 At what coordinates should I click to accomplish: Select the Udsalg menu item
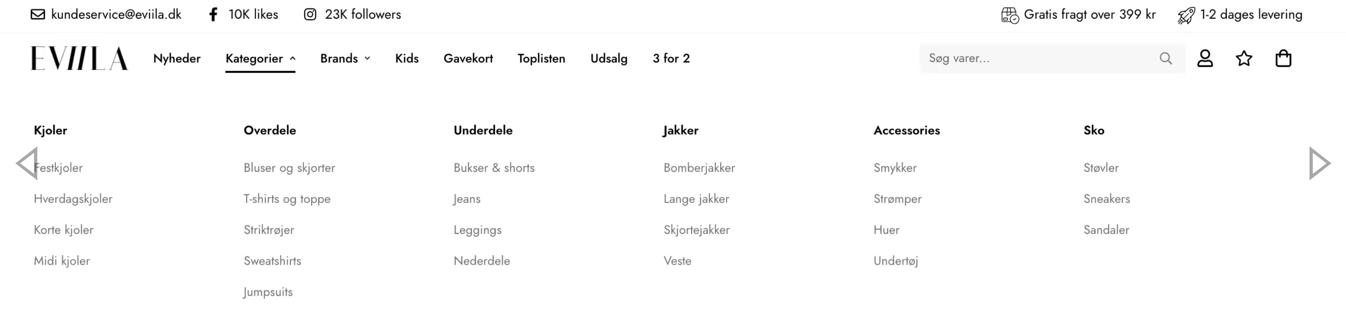[609, 58]
